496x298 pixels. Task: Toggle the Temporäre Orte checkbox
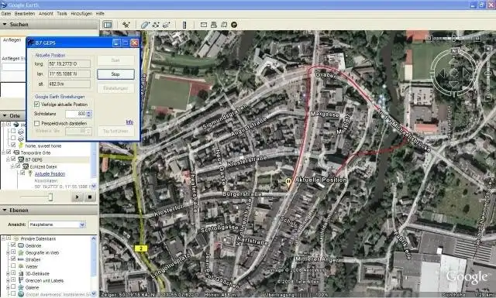point(9,152)
